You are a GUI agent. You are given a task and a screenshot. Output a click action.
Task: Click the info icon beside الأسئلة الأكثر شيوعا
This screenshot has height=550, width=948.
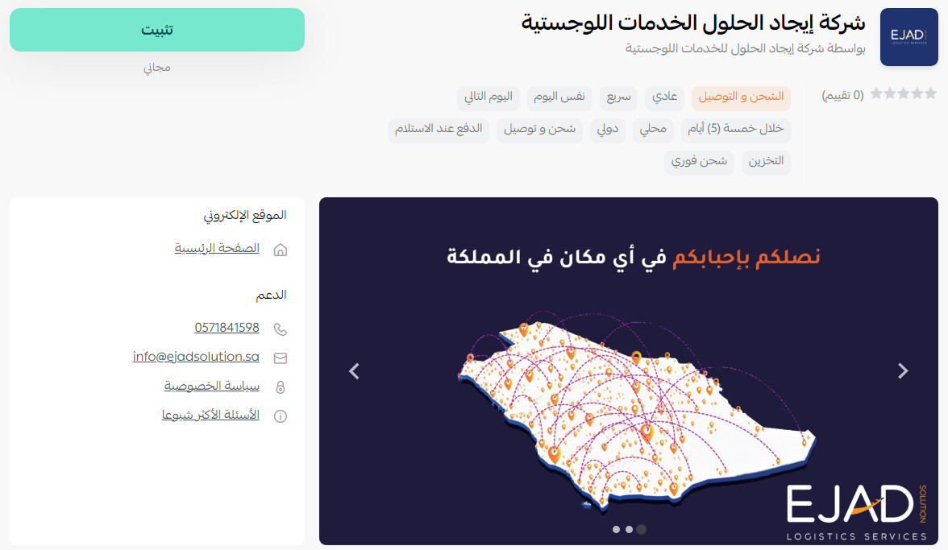[x=280, y=416]
